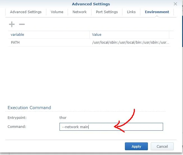Click the Execution Command section heading
Screen dimensions: 183x155
point(29,108)
